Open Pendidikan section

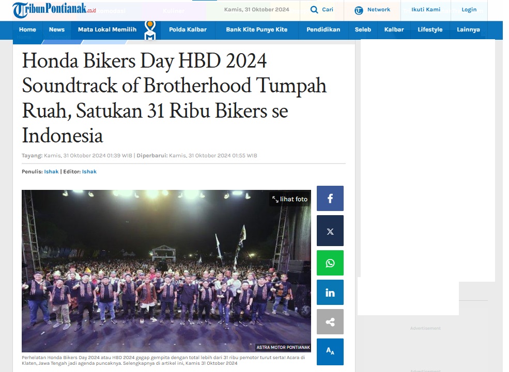pyautogui.click(x=323, y=29)
